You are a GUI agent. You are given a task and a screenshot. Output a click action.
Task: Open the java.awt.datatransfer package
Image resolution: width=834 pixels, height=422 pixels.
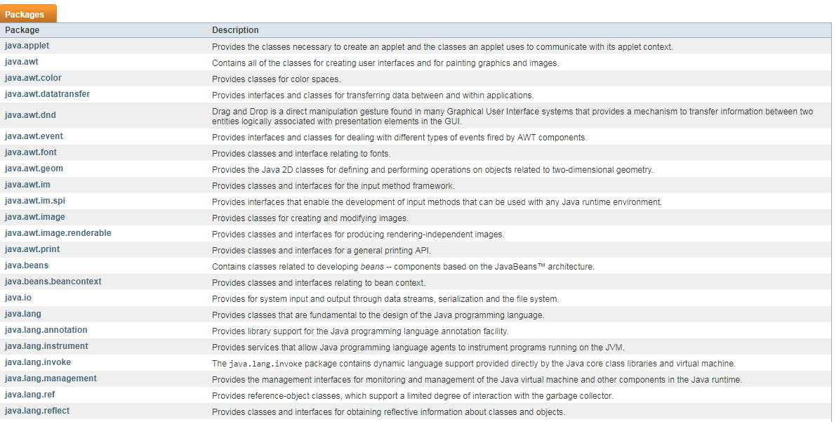click(x=47, y=94)
